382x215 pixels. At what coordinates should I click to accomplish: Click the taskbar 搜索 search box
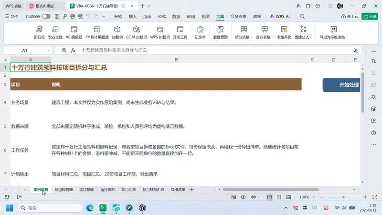coord(50,208)
